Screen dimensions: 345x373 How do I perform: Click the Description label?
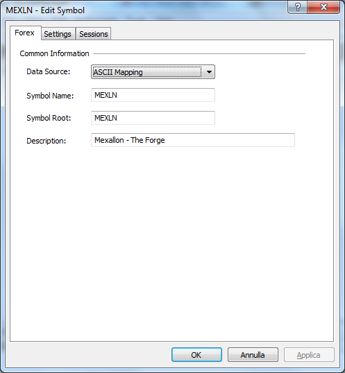[47, 141]
